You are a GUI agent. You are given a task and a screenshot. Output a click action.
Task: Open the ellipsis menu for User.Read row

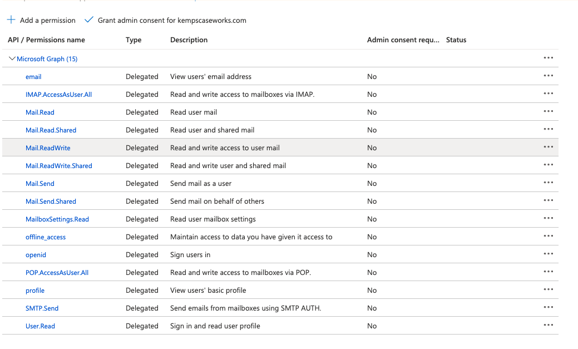[549, 325]
